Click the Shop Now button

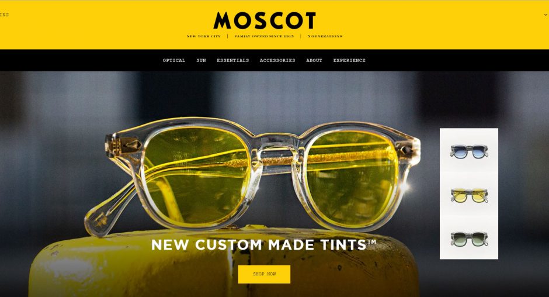[265, 274]
